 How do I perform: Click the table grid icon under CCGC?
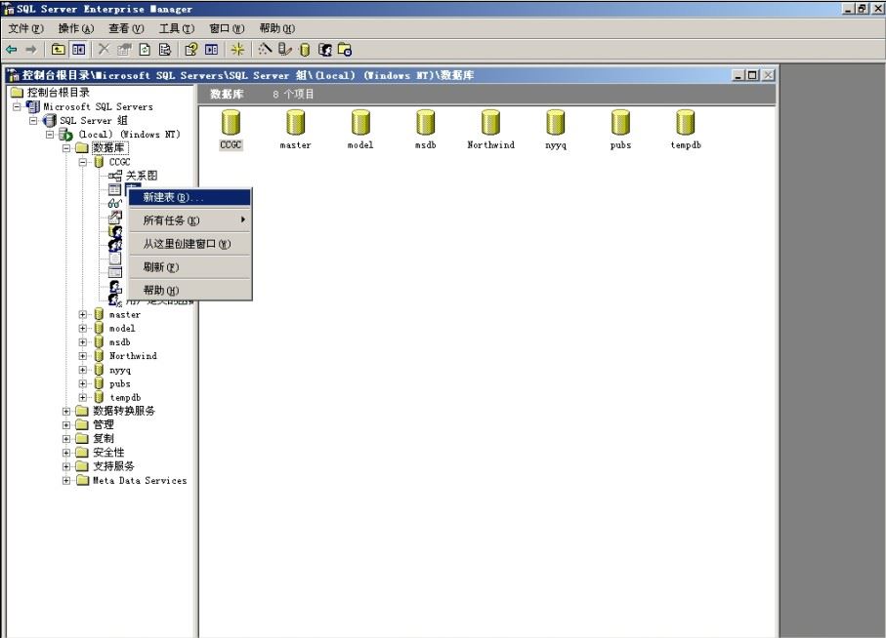coord(114,189)
